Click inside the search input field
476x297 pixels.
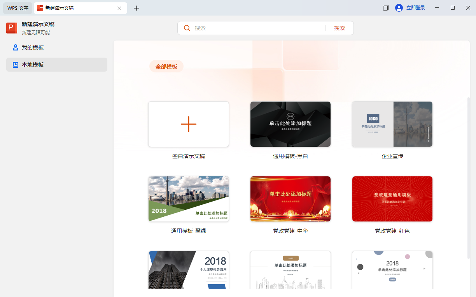tap(253, 28)
